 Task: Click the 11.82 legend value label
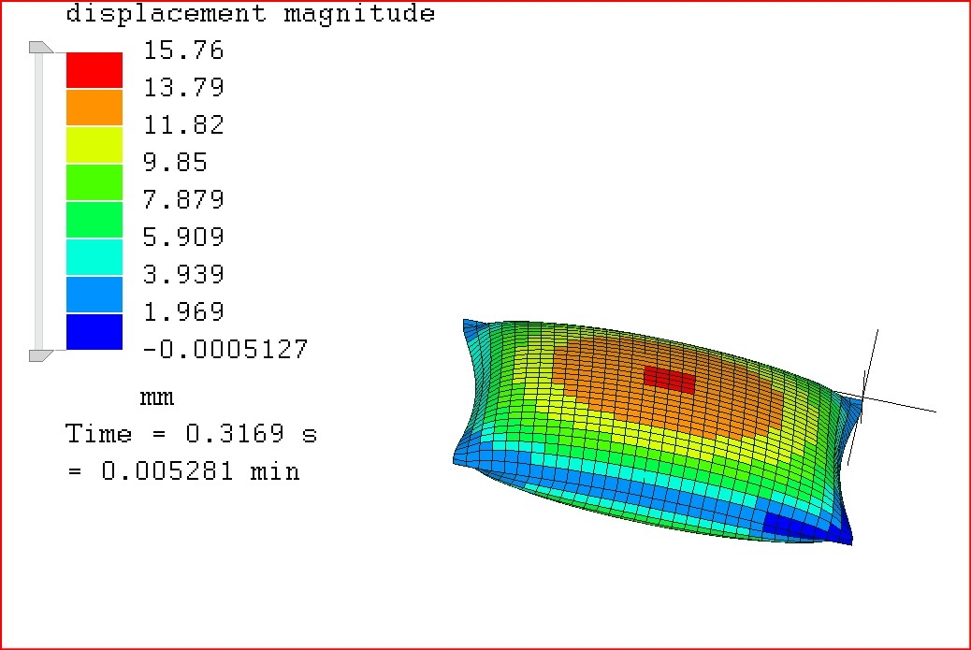click(182, 125)
